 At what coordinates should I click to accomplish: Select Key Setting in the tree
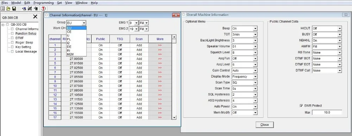pyautogui.click(x=23, y=47)
